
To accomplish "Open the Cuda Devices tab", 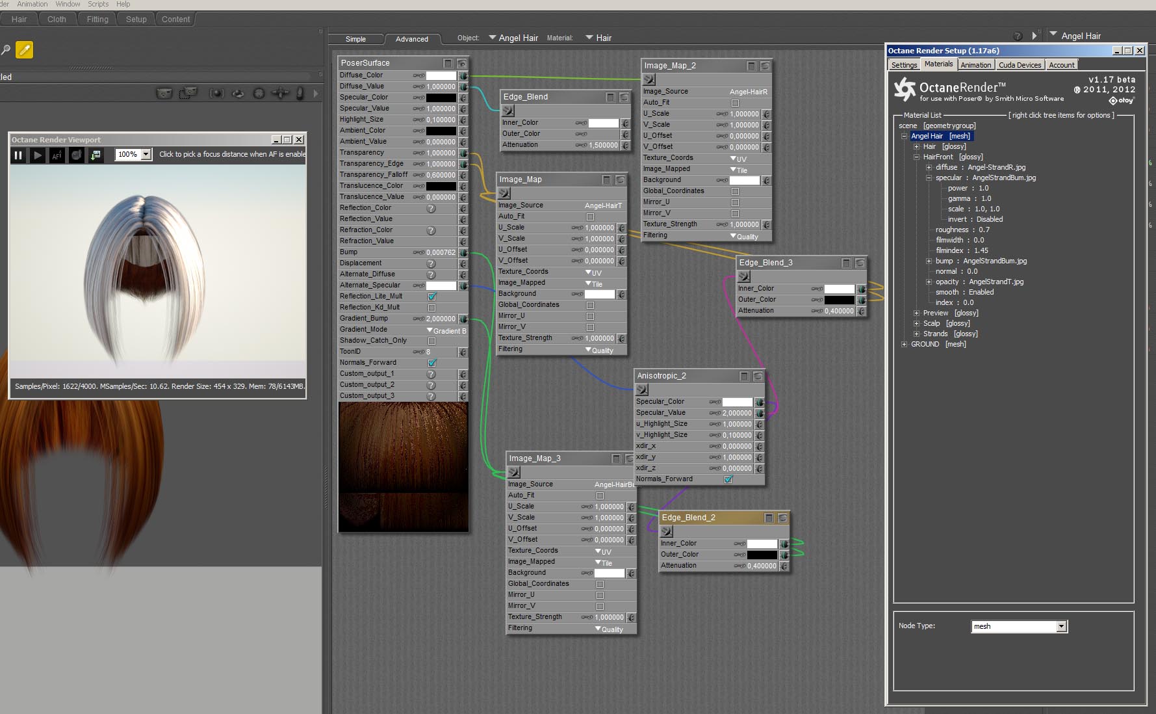I will tap(1020, 65).
